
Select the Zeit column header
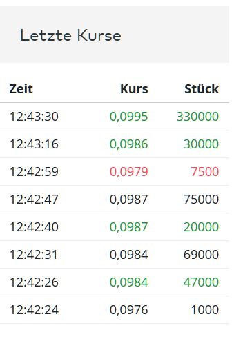(21, 89)
